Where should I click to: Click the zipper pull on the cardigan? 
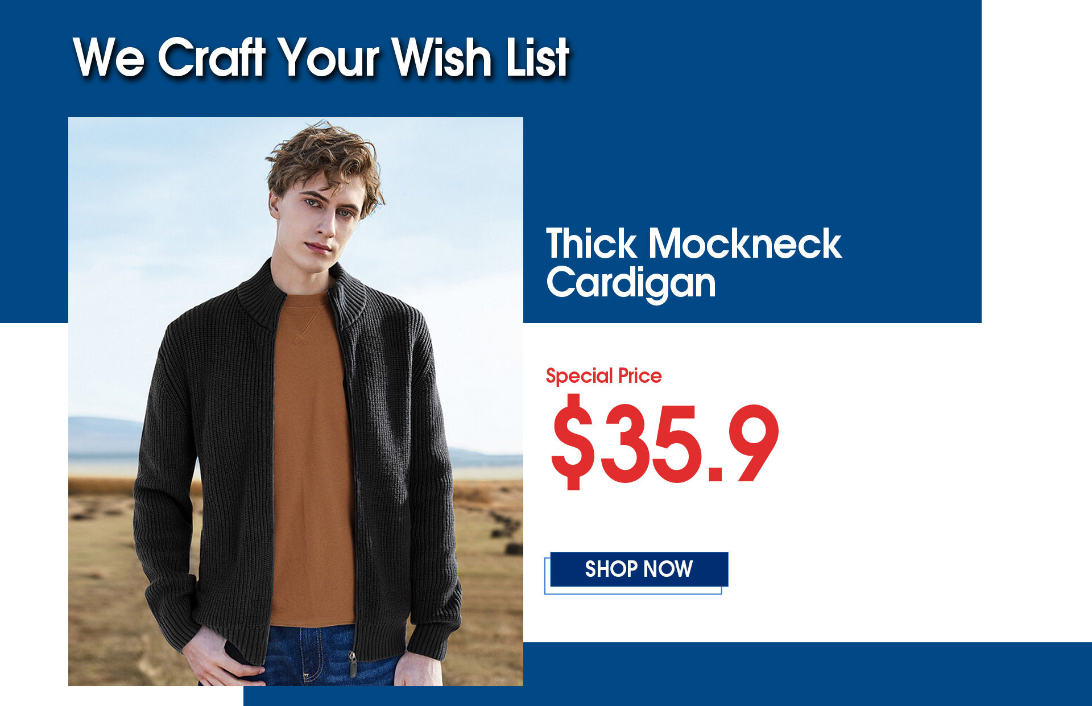point(353,664)
